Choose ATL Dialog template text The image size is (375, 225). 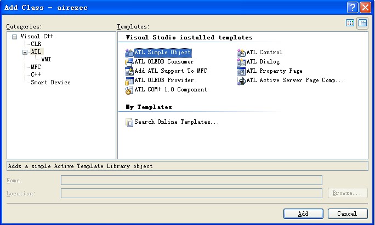[263, 62]
